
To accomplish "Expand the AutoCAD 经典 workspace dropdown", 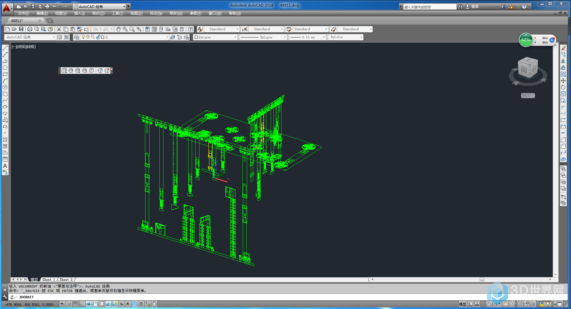I will (x=54, y=37).
